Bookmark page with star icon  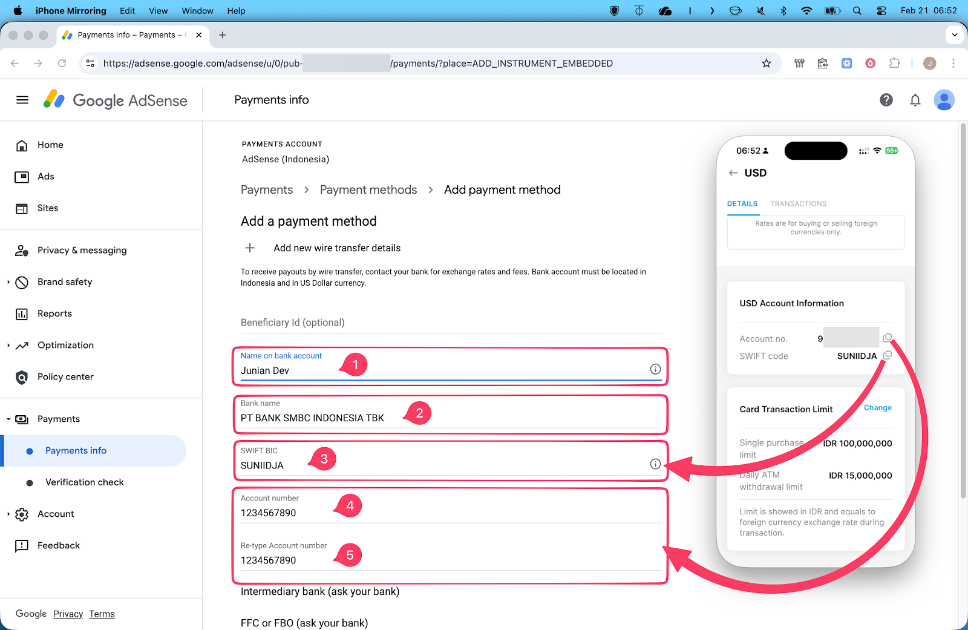point(767,64)
